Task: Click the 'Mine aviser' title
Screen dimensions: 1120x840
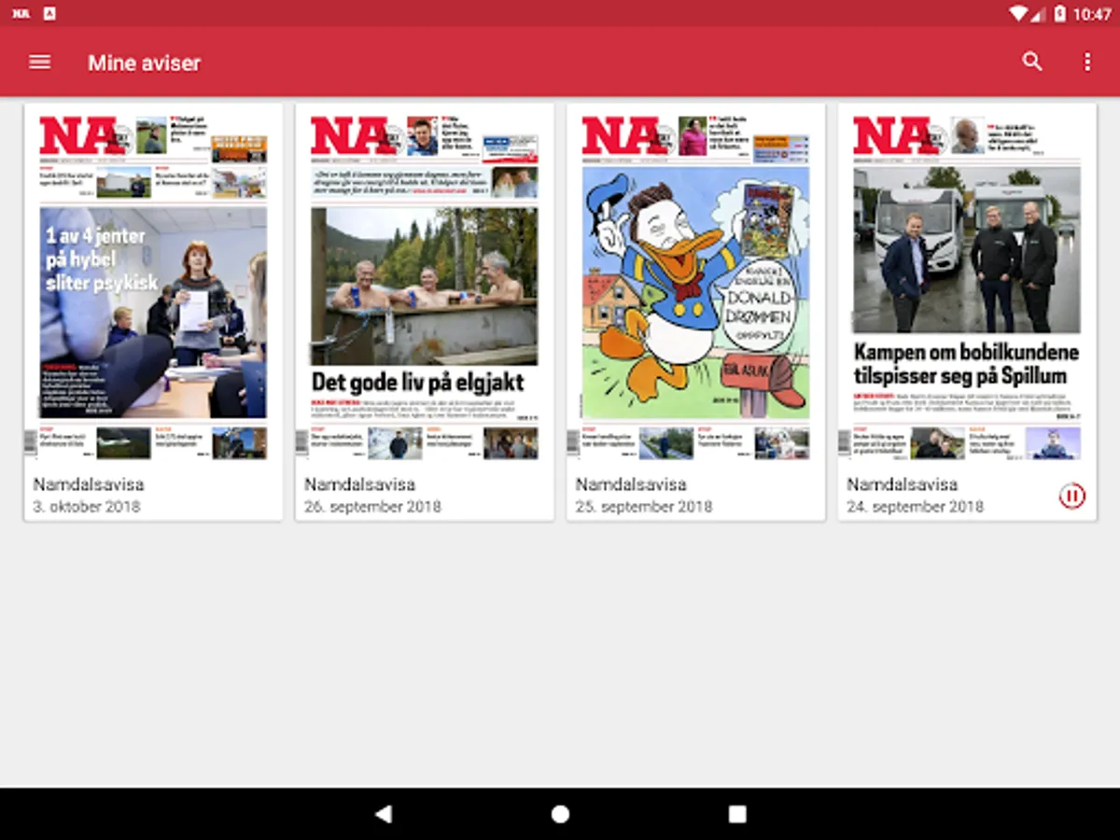Action: pyautogui.click(x=145, y=63)
